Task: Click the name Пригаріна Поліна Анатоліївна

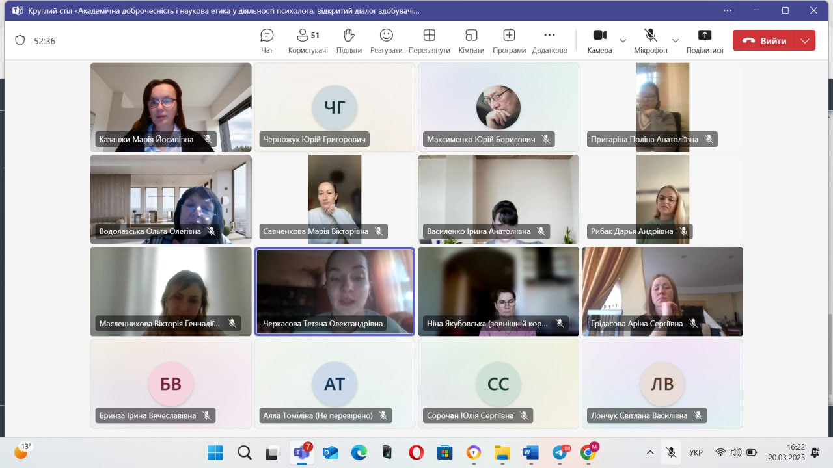Action: tap(644, 139)
